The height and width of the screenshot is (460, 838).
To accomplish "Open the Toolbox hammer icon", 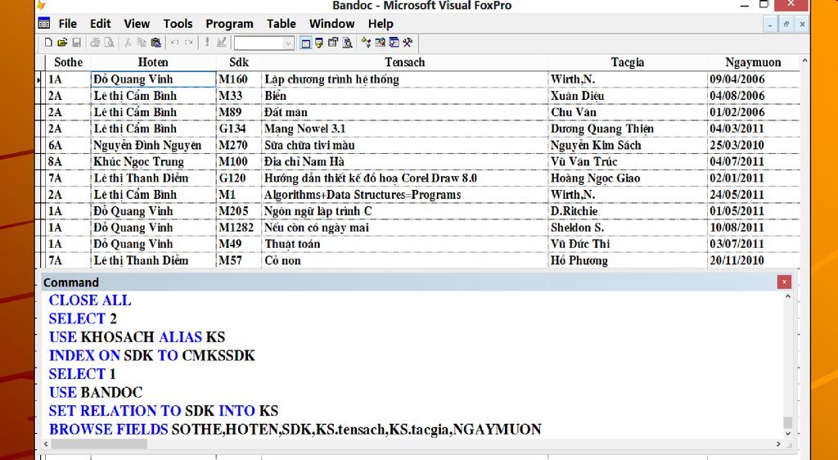I will [408, 43].
